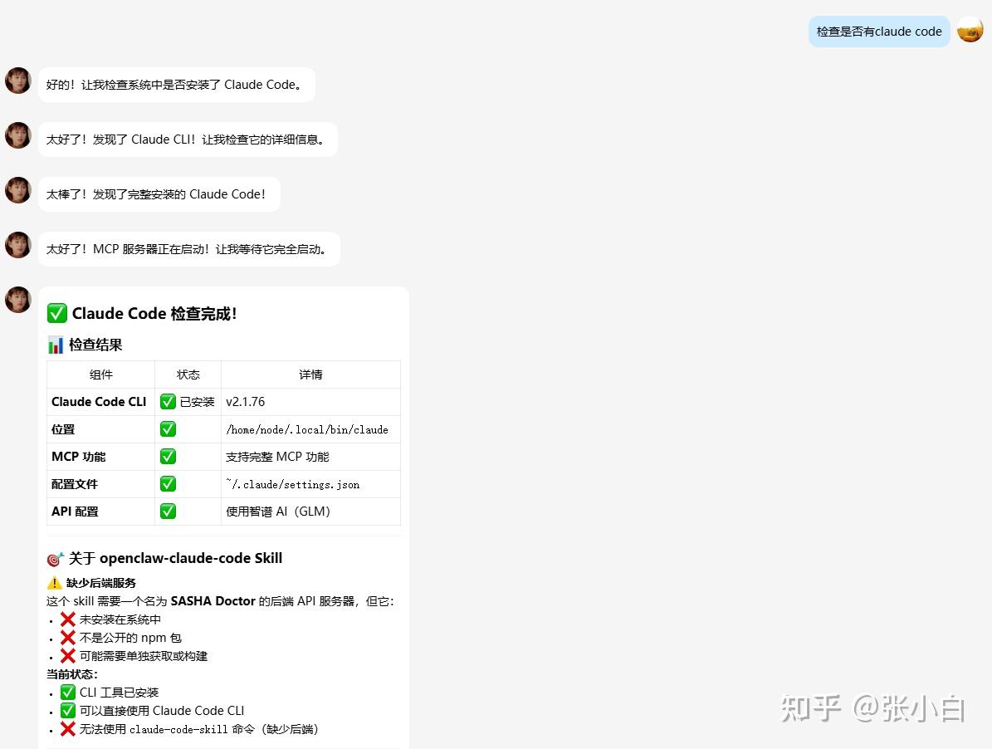The width and height of the screenshot is (992, 749).
Task: Click the "已安装" status text
Action: pyautogui.click(x=198, y=402)
